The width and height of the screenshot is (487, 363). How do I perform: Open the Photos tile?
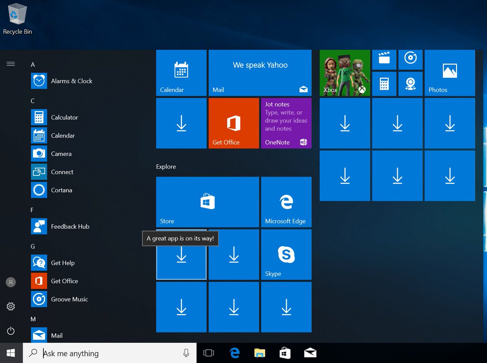coord(450,73)
